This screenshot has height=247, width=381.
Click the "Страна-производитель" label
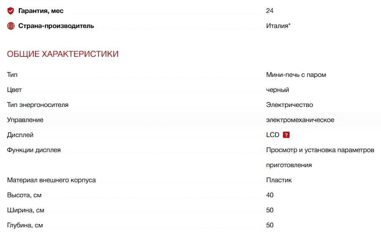click(x=56, y=26)
